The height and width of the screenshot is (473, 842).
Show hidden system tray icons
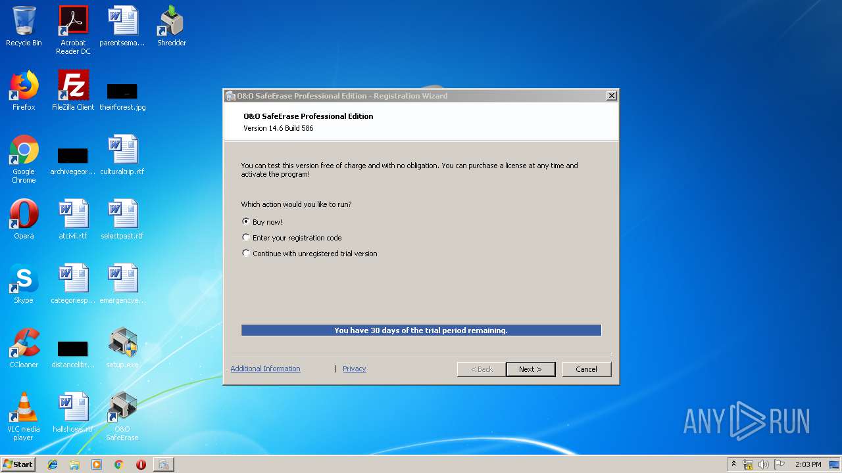[x=733, y=464]
